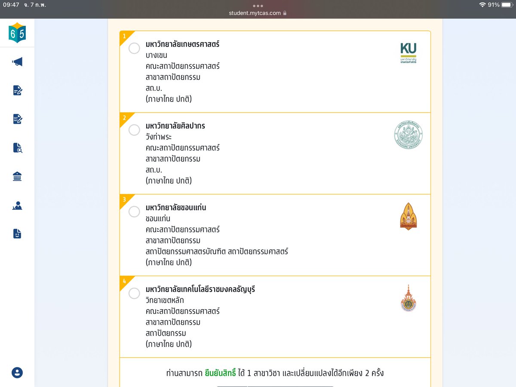Select radio button for มหาวิทยาลัยเกษตรศาสตร์
516x387 pixels.
coord(134,48)
